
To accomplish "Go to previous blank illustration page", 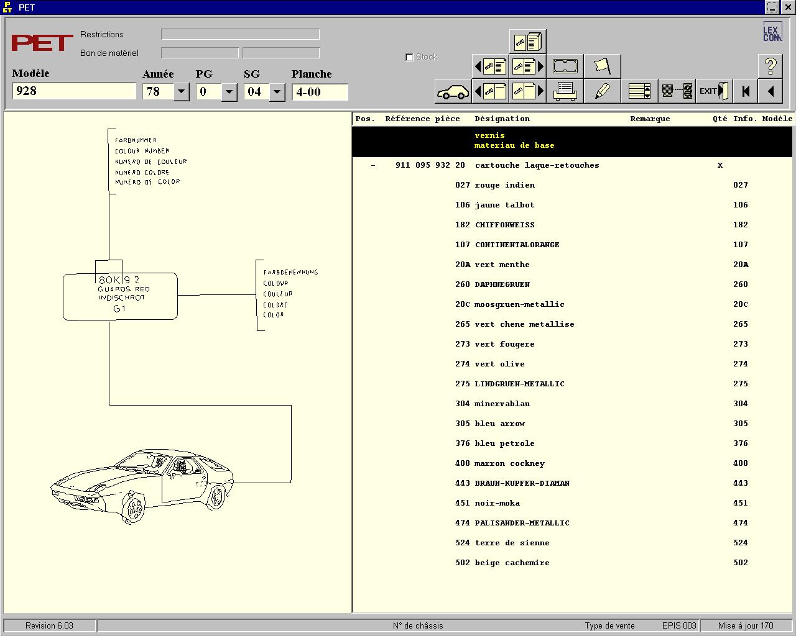I will [490, 91].
